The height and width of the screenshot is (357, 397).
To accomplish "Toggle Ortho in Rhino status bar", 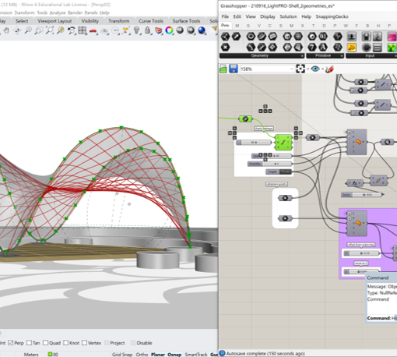I will click(142, 355).
